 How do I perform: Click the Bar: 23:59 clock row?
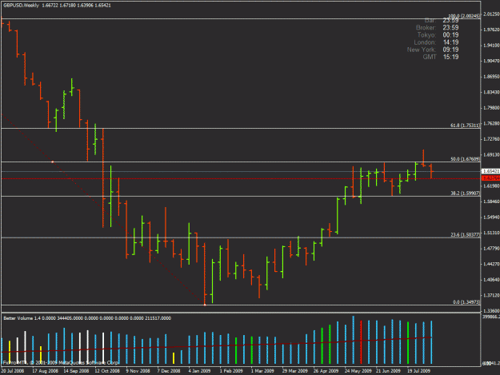(x=442, y=21)
